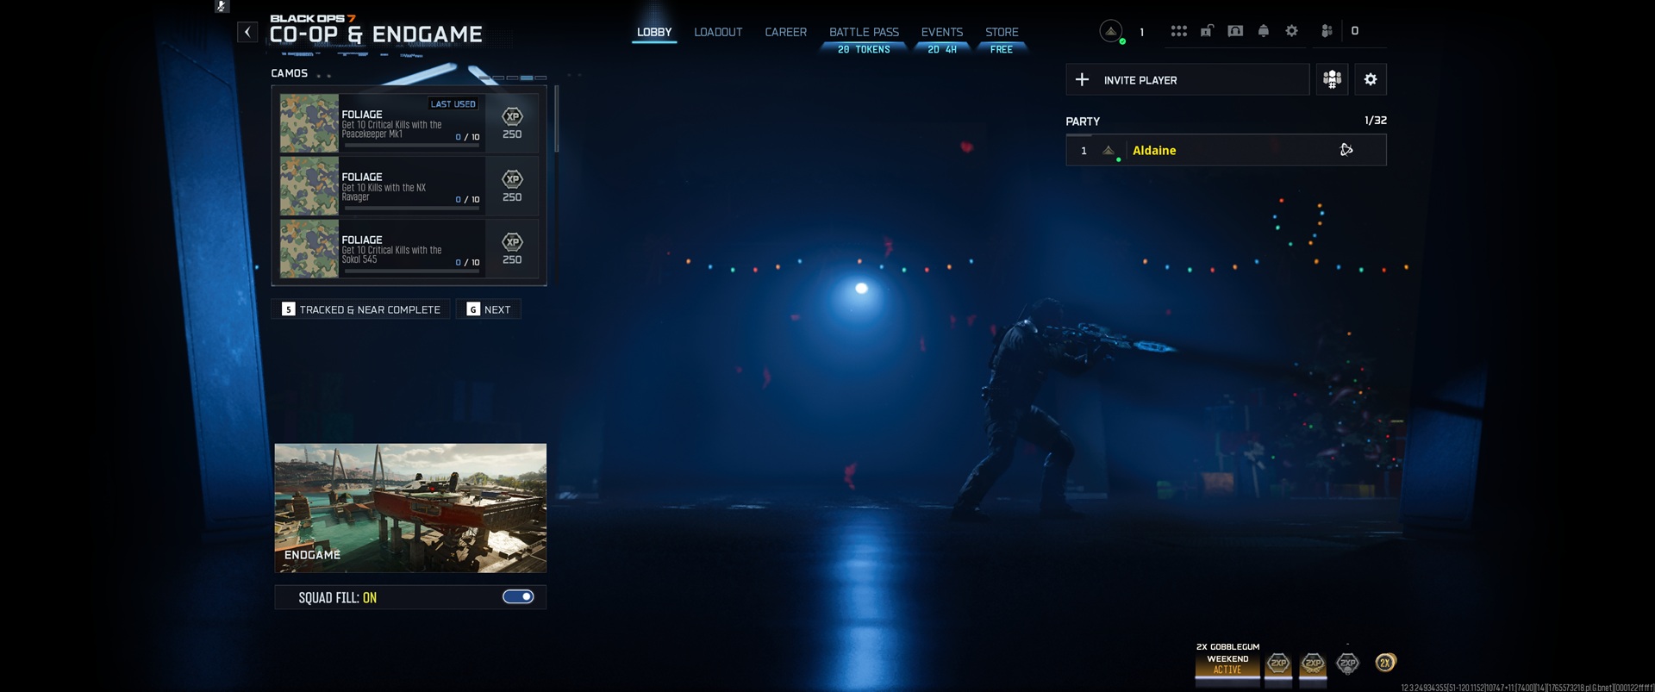
Task: Select Foliage NX Ravager camo challenge
Action: coord(409,186)
